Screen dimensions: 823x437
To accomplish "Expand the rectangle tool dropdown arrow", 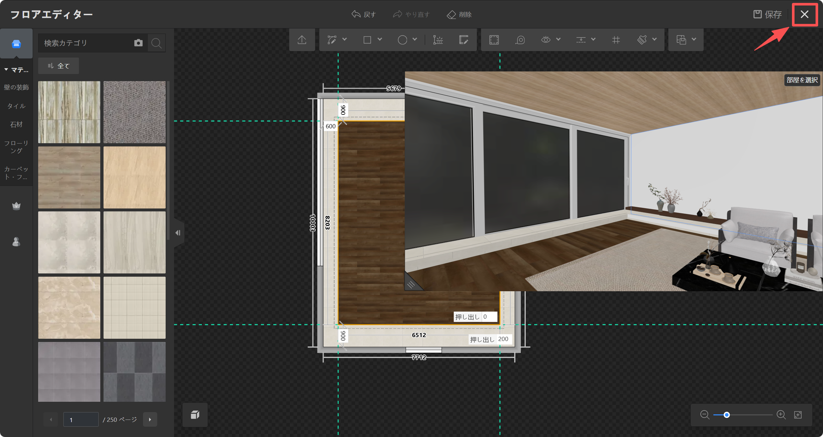I will pos(380,39).
